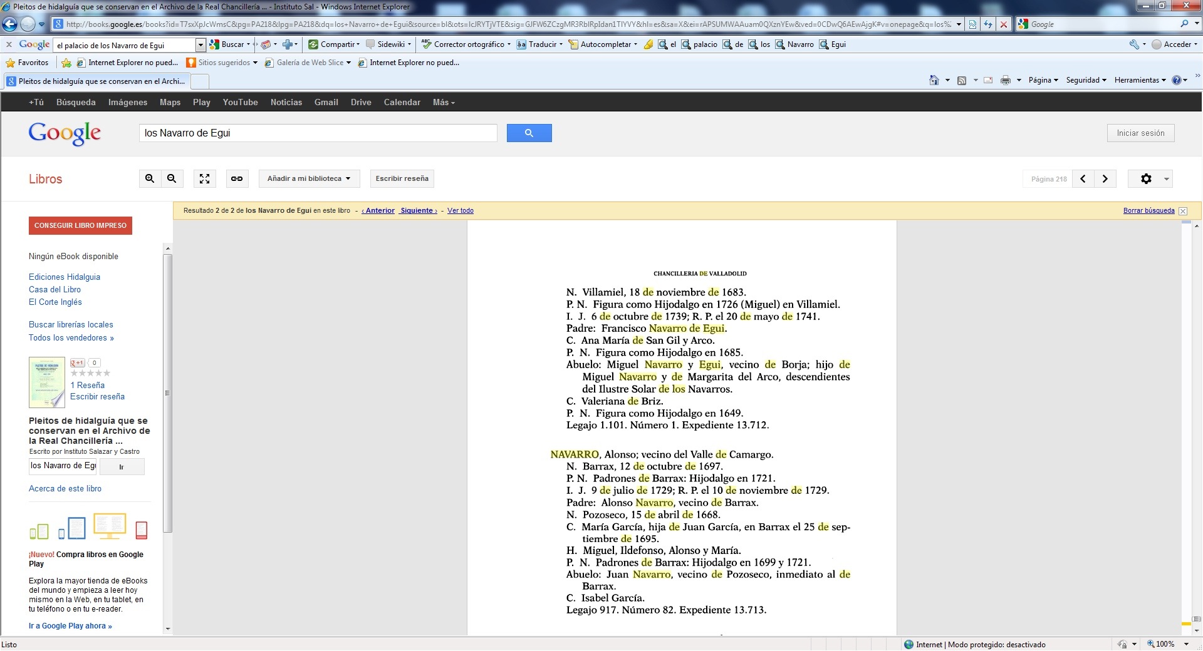Viewport: 1203px width, 651px height.
Task: Open the Imágenes tab in Google bar
Action: click(x=127, y=103)
